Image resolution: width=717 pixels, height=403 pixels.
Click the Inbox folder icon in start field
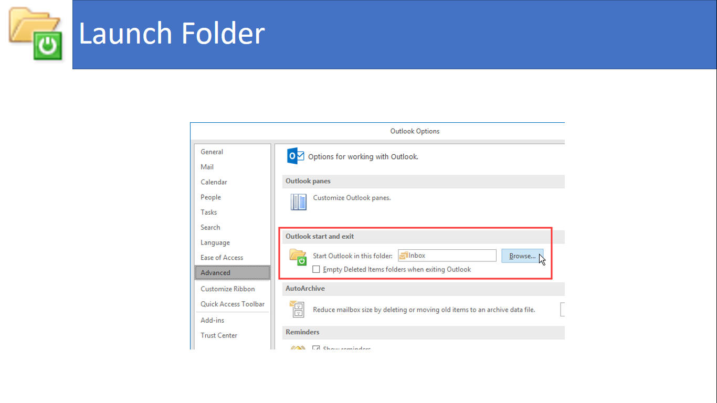coord(404,256)
